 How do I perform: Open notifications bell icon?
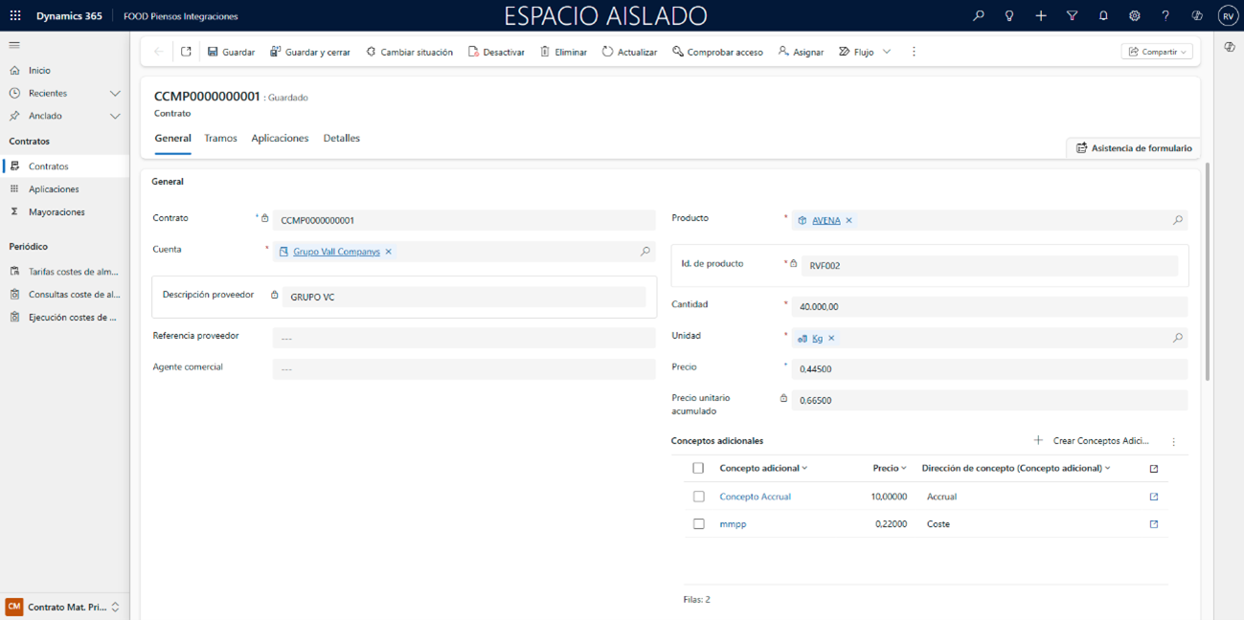pos(1103,16)
